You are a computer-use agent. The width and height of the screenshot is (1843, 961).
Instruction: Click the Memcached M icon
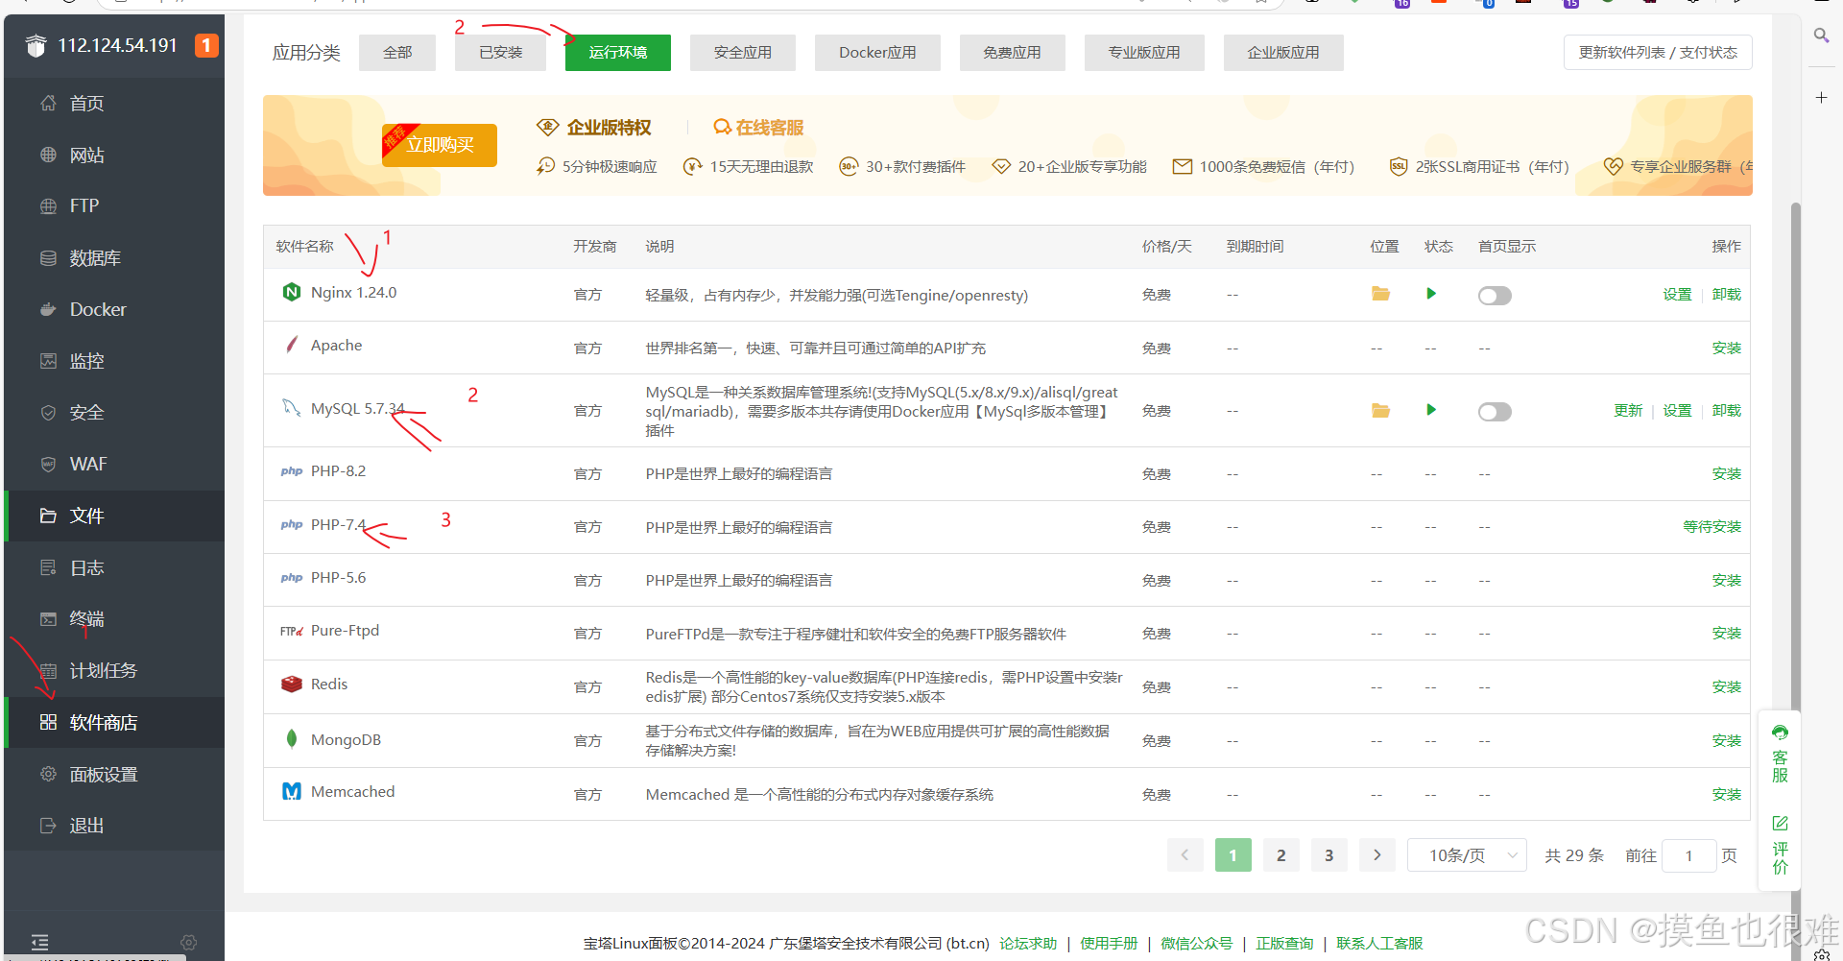(292, 791)
